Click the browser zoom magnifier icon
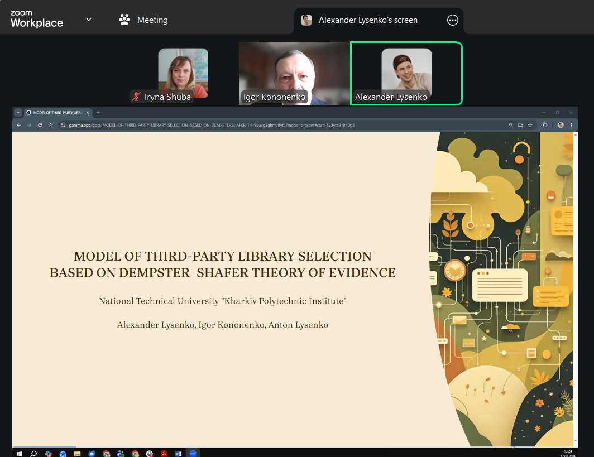 511,125
